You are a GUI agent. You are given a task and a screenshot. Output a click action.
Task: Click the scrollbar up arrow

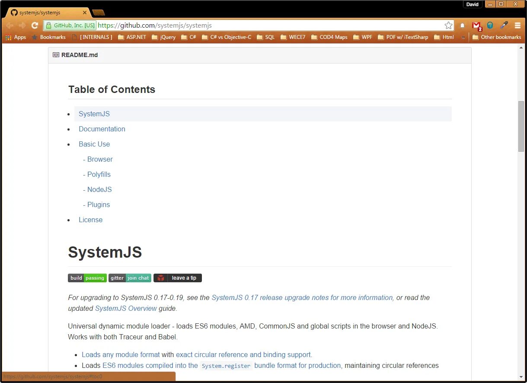coord(521,48)
